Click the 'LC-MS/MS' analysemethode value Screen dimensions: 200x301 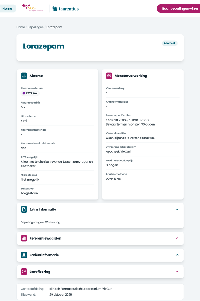tap(113, 179)
